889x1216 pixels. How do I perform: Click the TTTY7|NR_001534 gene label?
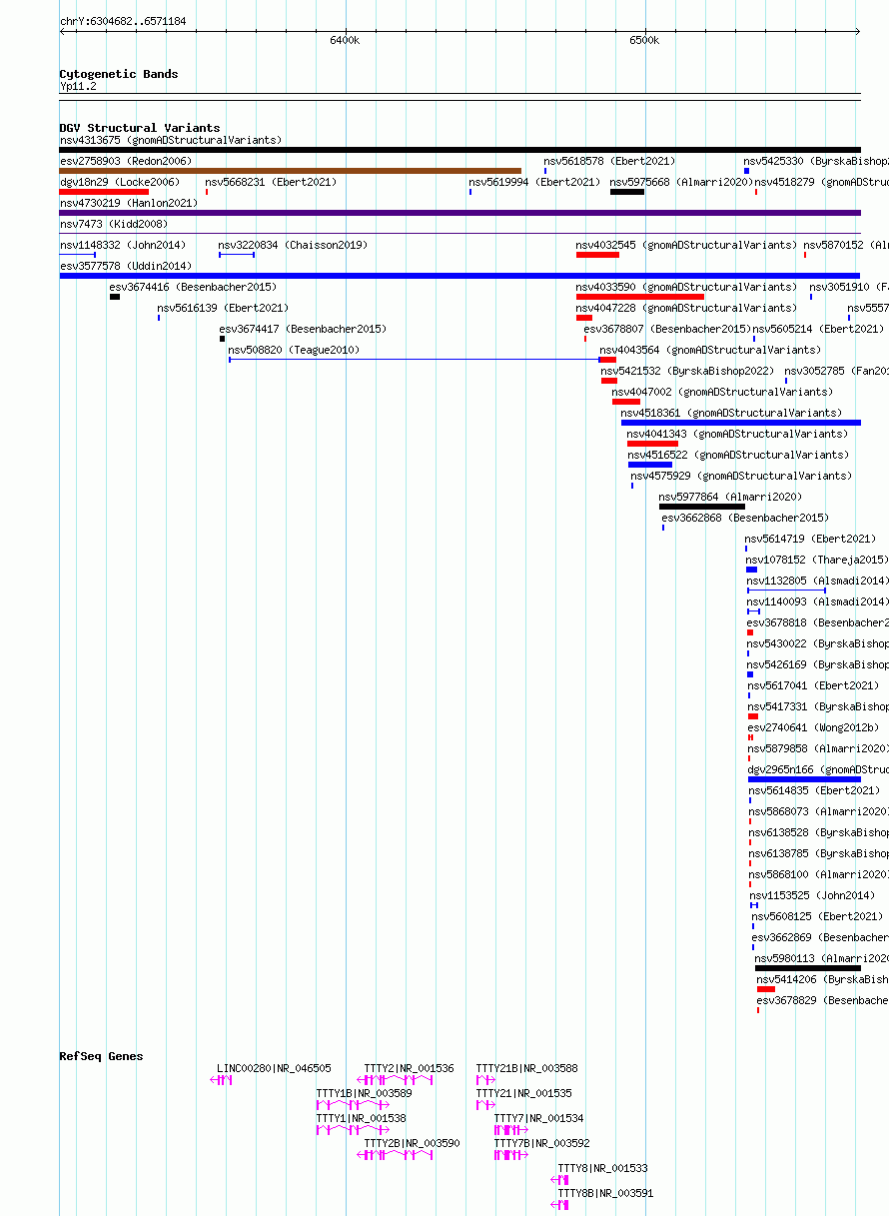(539, 1118)
